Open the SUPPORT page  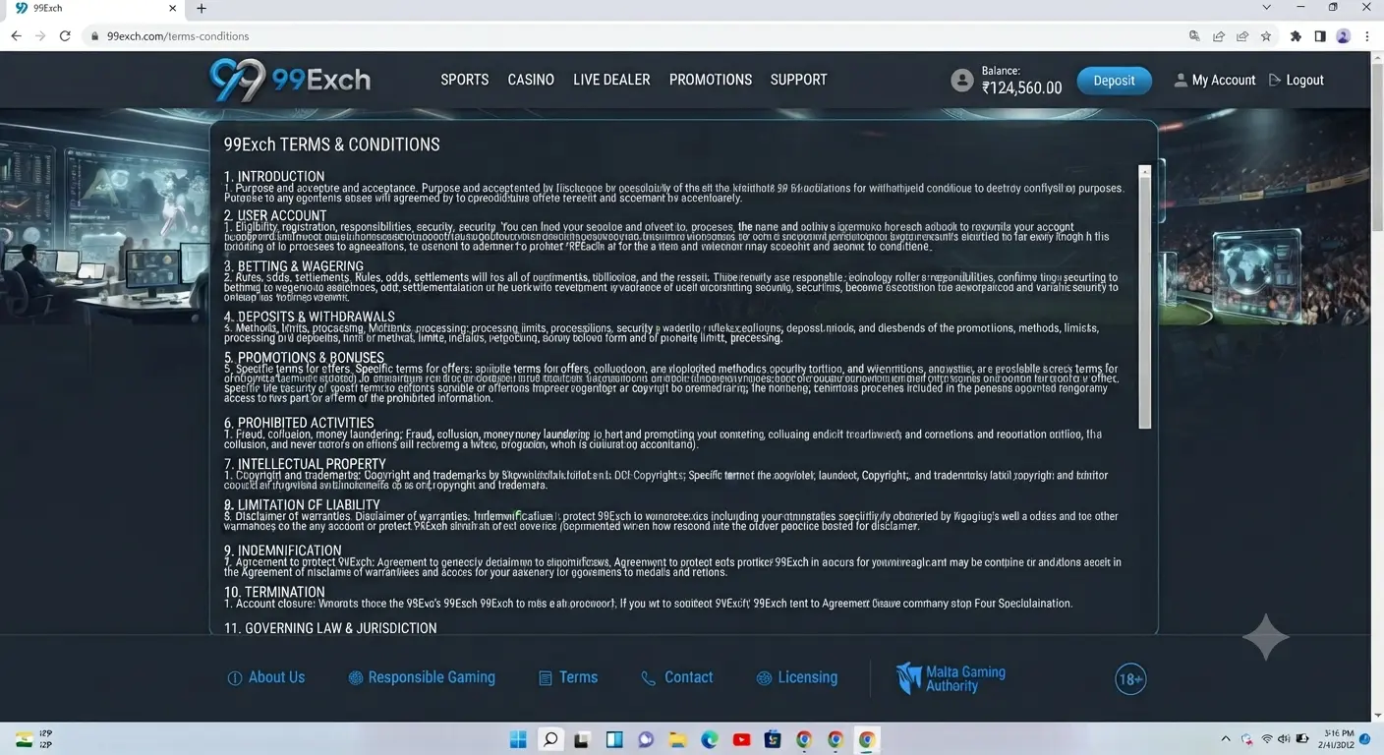(799, 80)
